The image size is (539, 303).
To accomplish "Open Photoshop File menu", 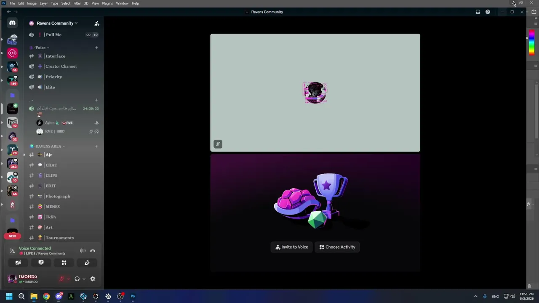I will click(x=12, y=3).
